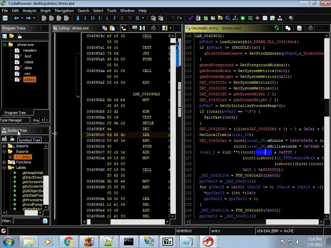Open 7-Zip from the taskbar
The image size is (331, 248).
pos(168,242)
